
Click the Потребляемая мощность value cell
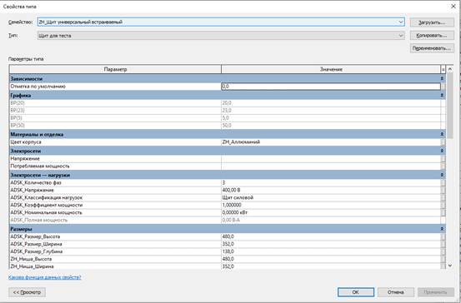[331, 166]
